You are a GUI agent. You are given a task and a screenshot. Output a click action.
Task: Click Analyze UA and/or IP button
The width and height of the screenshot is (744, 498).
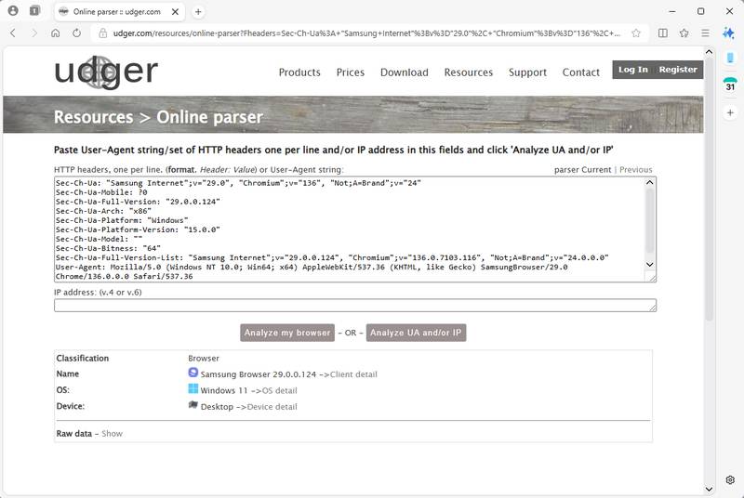pos(416,333)
